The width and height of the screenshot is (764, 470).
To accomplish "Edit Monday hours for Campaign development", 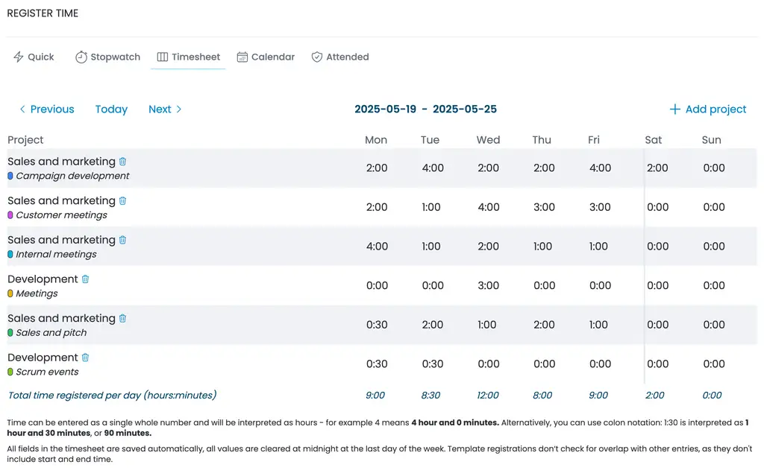I will click(x=377, y=168).
